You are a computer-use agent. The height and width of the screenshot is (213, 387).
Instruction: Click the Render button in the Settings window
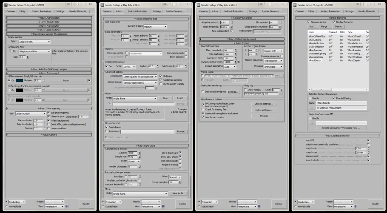pos(279,204)
